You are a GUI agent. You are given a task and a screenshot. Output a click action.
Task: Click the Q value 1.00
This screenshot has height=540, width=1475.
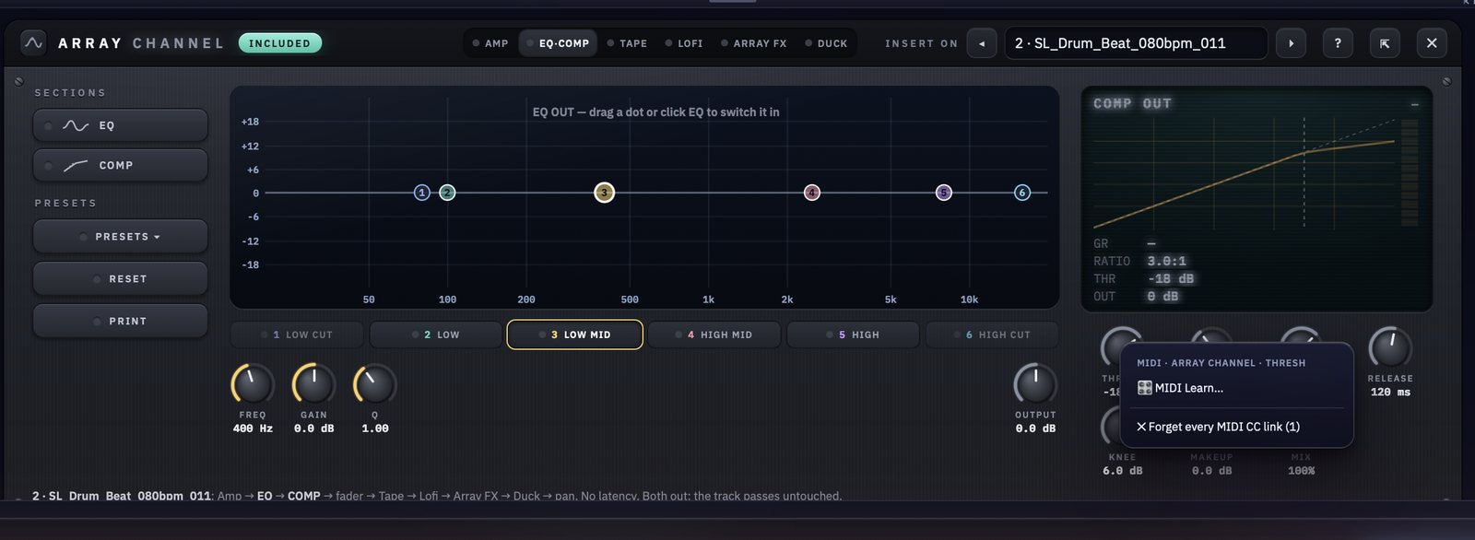click(375, 428)
